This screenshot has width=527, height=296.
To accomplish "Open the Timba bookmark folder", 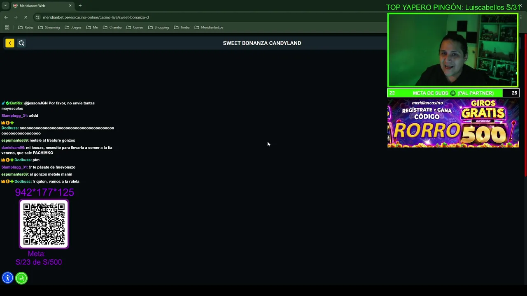I will click(181, 27).
